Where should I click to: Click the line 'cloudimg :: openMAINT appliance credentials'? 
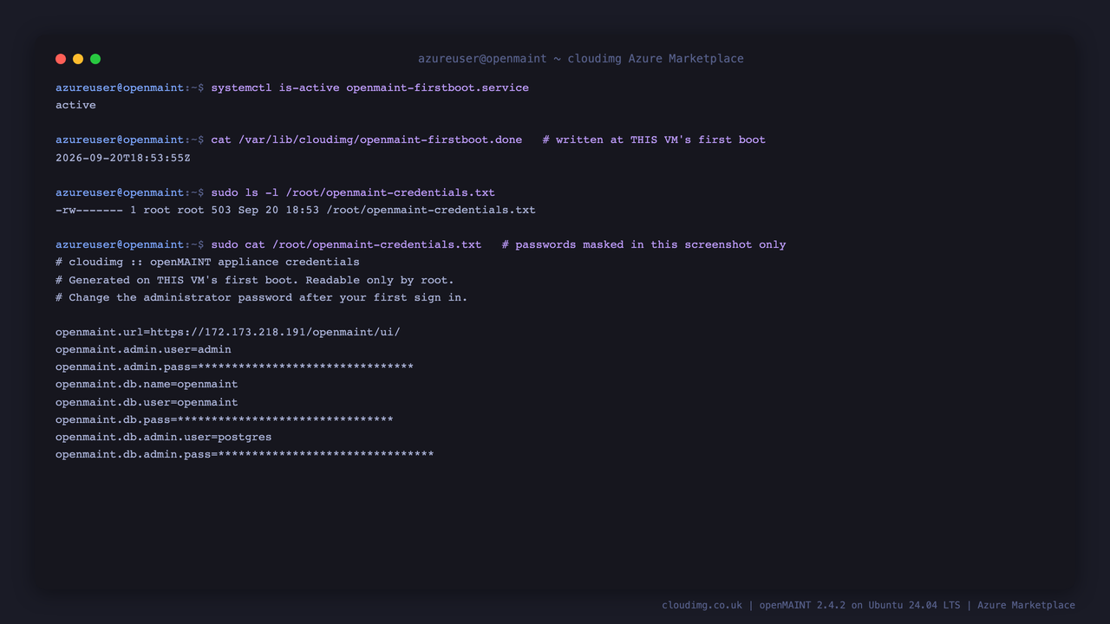coord(207,262)
